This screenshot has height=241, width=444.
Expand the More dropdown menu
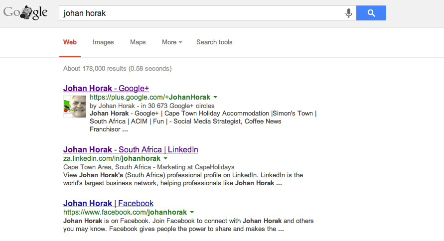(172, 42)
